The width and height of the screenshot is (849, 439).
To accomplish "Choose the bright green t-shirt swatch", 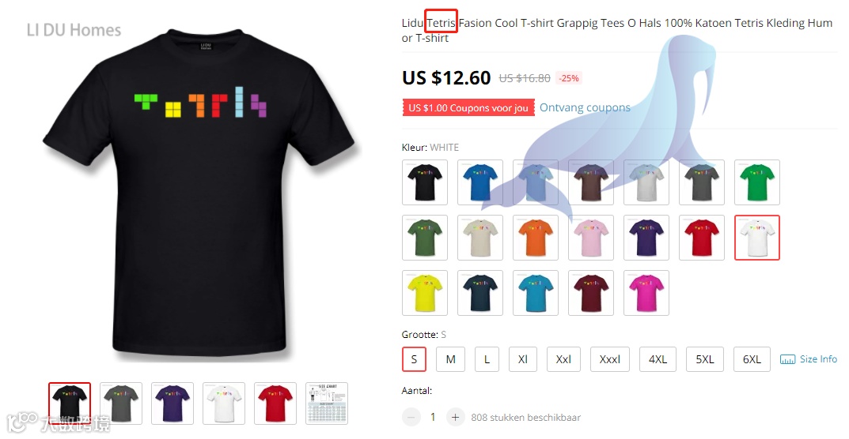I will tap(757, 182).
